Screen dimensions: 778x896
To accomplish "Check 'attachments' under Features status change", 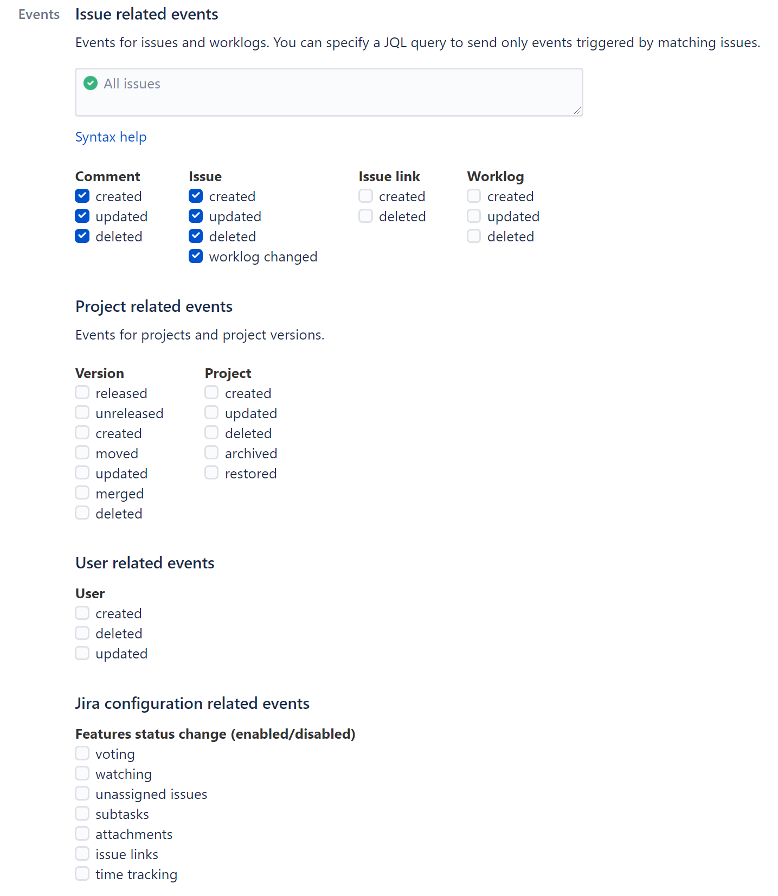I will [x=82, y=833].
